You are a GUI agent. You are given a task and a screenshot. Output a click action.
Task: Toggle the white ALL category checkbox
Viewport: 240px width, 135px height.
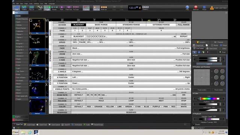[x=13, y=13]
